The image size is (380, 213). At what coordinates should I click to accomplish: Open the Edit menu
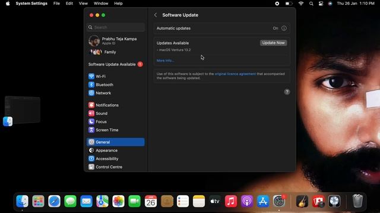(69, 4)
